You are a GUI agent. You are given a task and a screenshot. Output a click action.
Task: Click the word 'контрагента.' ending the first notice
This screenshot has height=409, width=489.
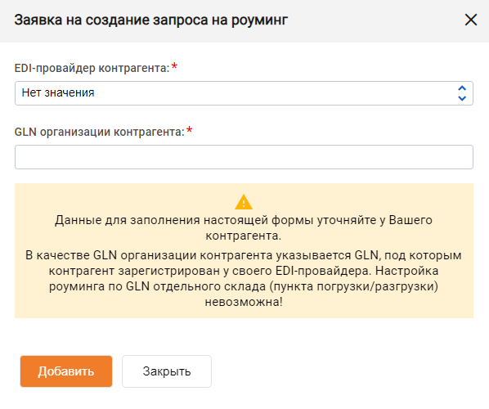[244, 236]
